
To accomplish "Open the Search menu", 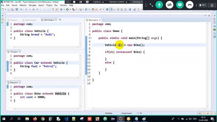I will tap(41, 5).
